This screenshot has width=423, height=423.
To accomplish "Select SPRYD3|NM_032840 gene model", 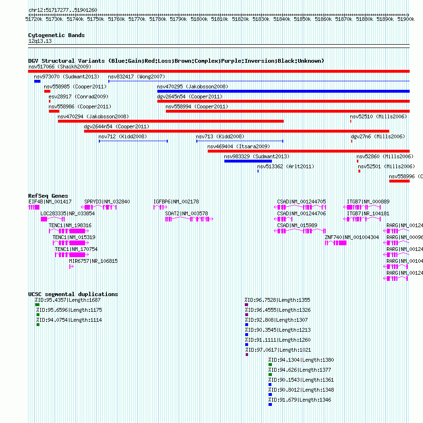I will tap(99, 207).
